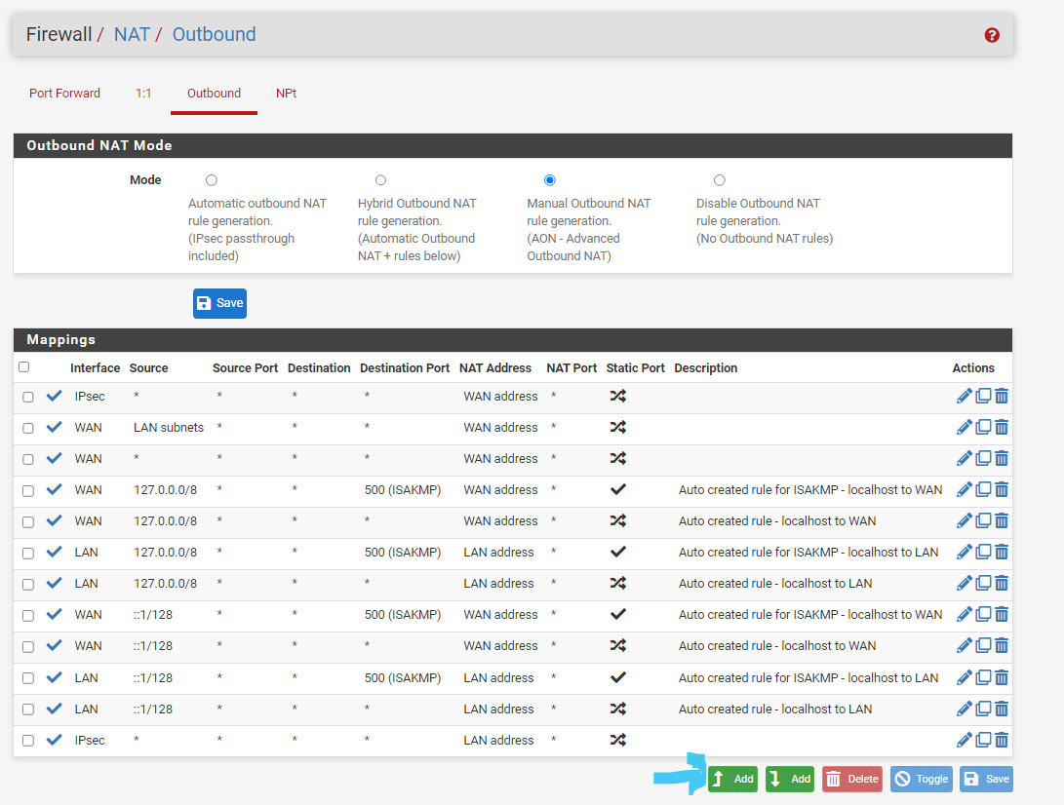Toggle enabled checkmark on the WAN LAN subnets rule
The height and width of the screenshot is (805, 1064).
[55, 427]
